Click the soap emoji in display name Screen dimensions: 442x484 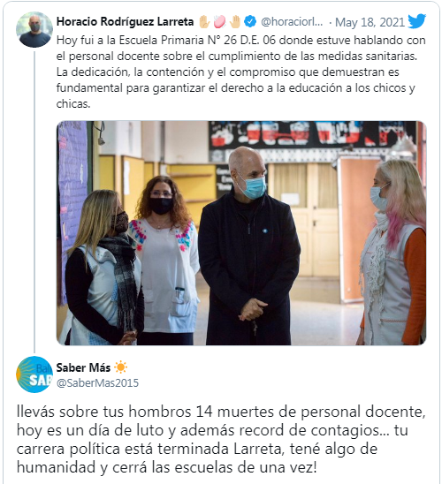click(x=219, y=21)
